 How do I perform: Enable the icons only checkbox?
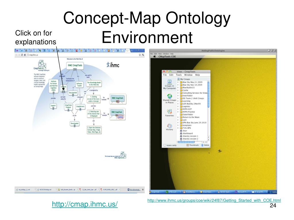[x=165, y=145]
